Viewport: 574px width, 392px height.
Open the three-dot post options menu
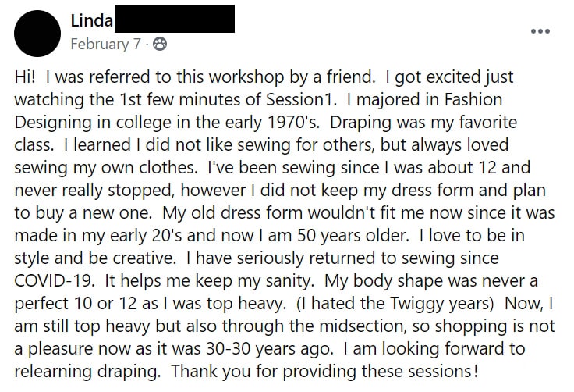540,31
